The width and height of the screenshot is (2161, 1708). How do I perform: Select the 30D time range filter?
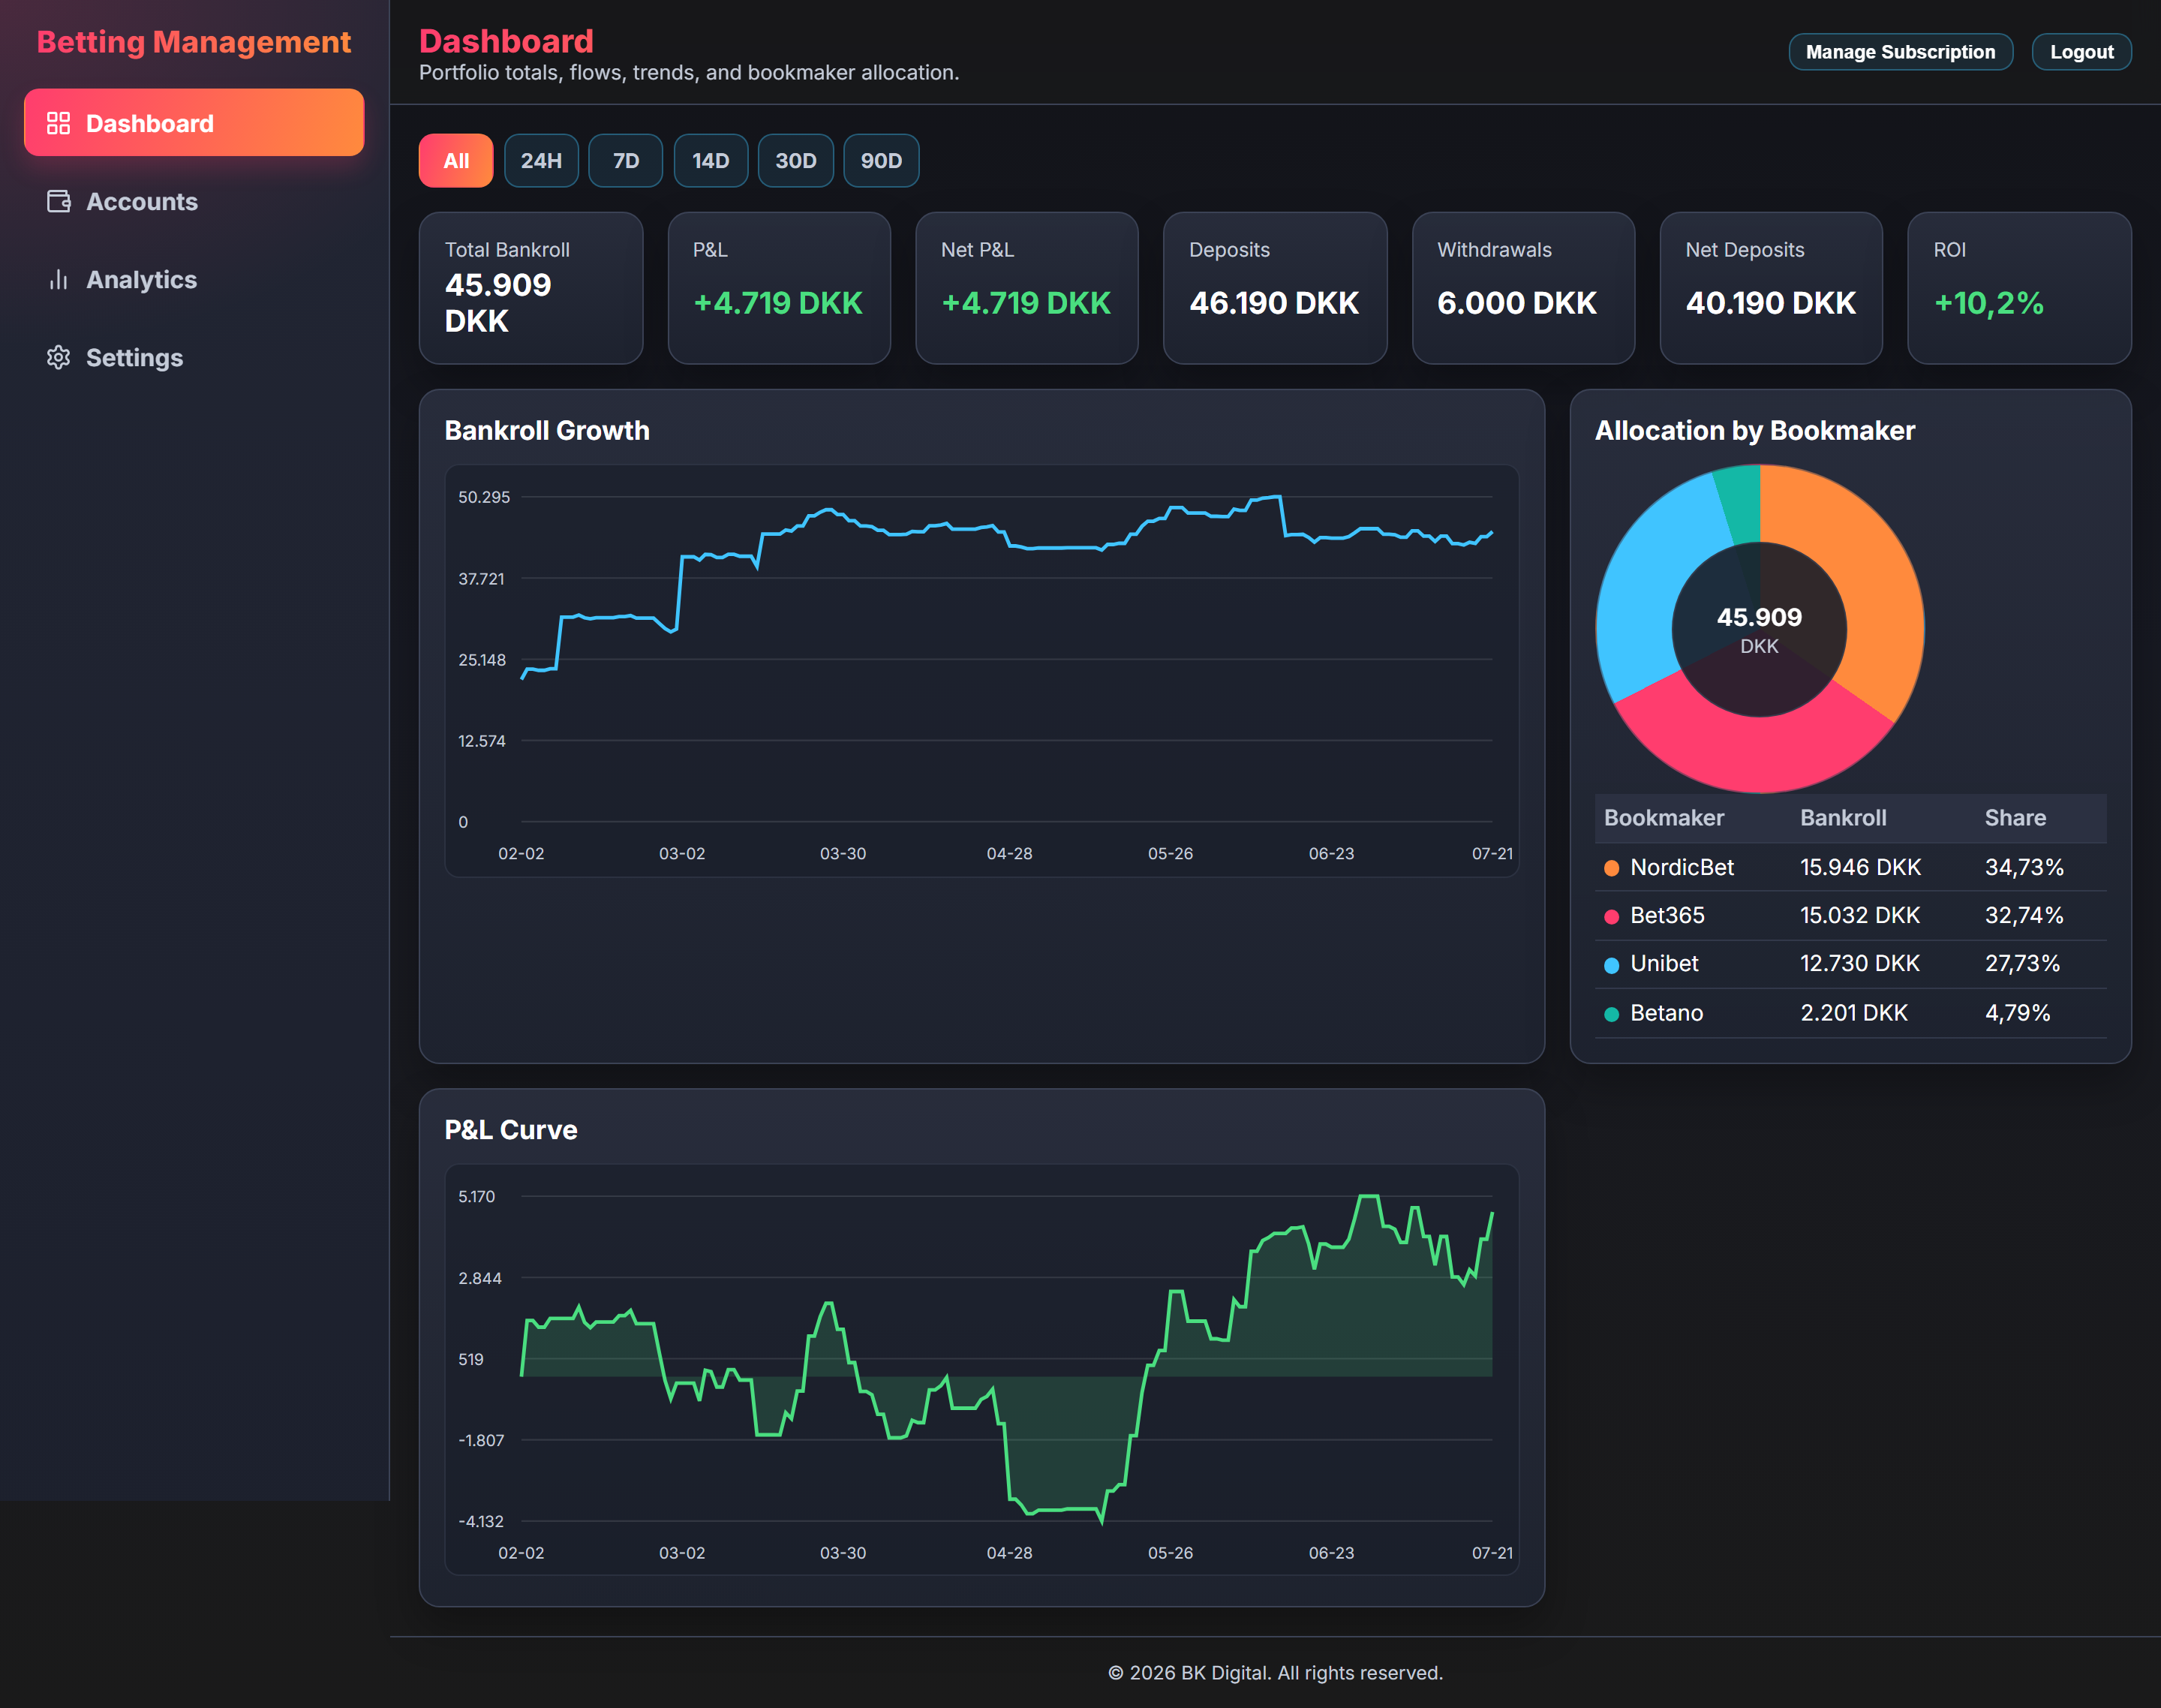tap(796, 160)
